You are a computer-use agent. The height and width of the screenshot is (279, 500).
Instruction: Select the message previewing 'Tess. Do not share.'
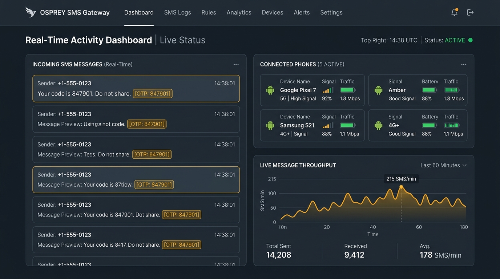tap(136, 149)
